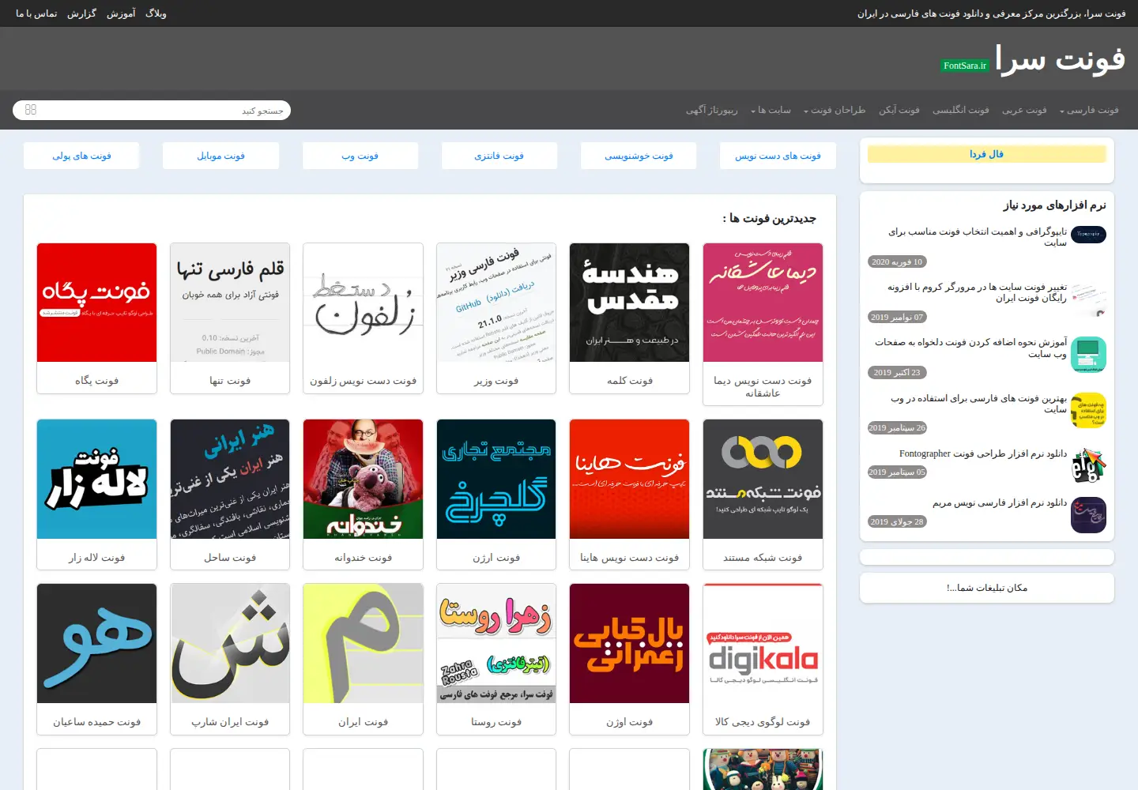Viewport: 1138px width, 790px height.
Task: Open article دانلود نرم افزار فارسی نویس مریم
Action: (1000, 502)
